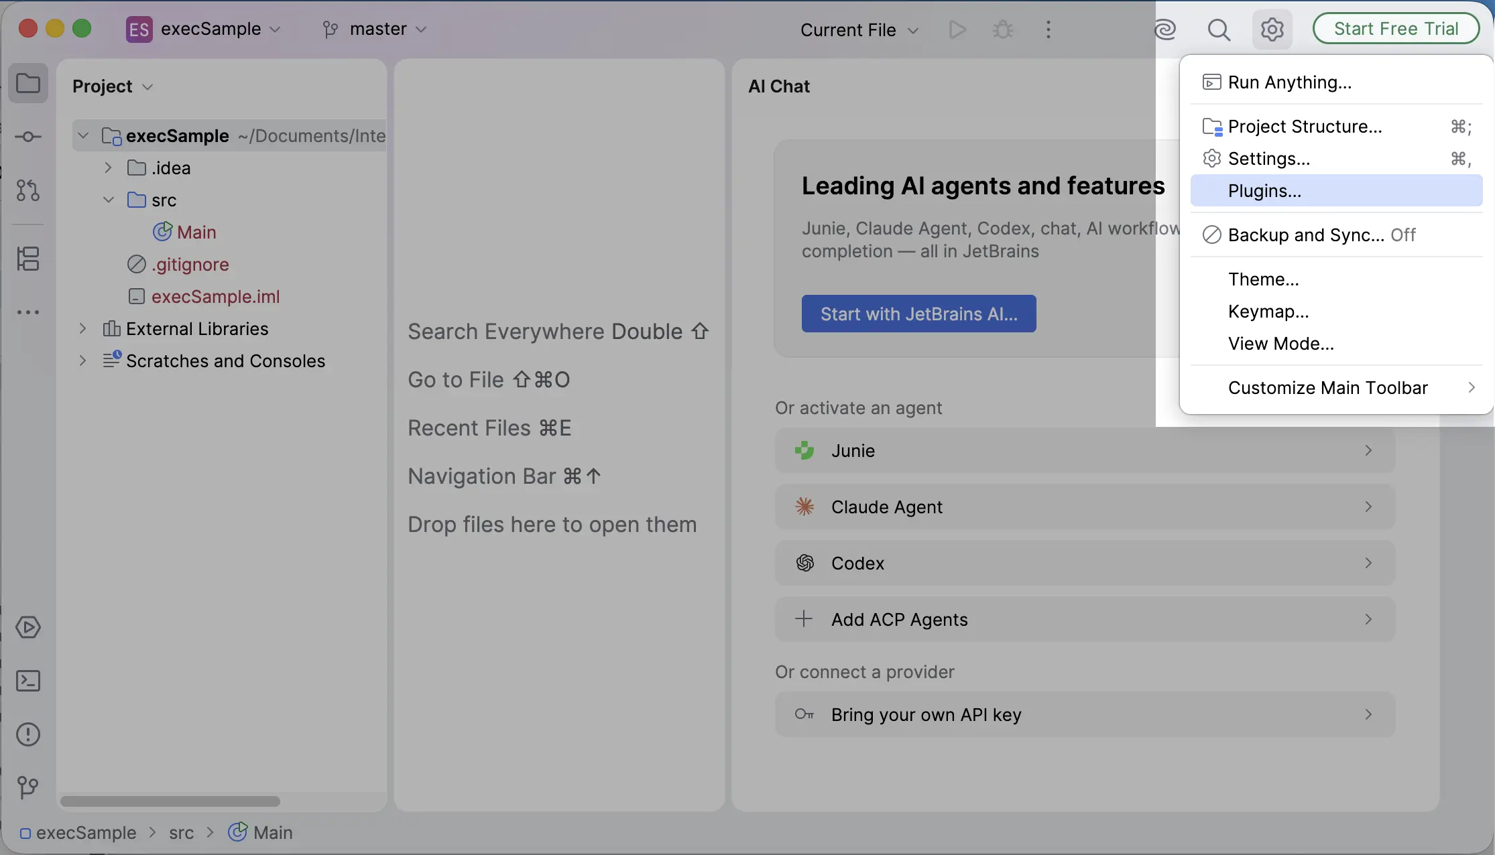Open the Git tool window icon
This screenshot has height=855, width=1495.
28,787
